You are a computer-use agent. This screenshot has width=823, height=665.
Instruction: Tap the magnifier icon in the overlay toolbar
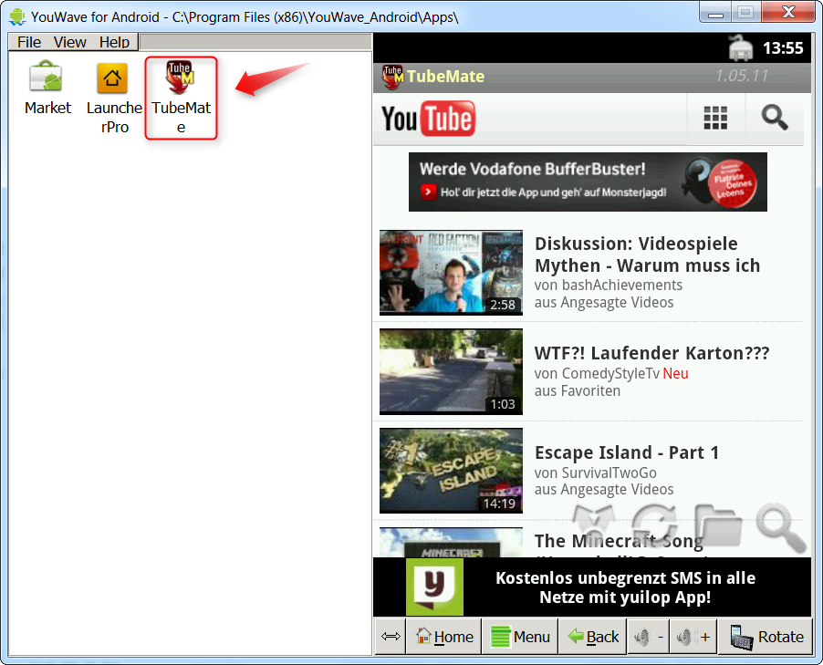pos(780,526)
